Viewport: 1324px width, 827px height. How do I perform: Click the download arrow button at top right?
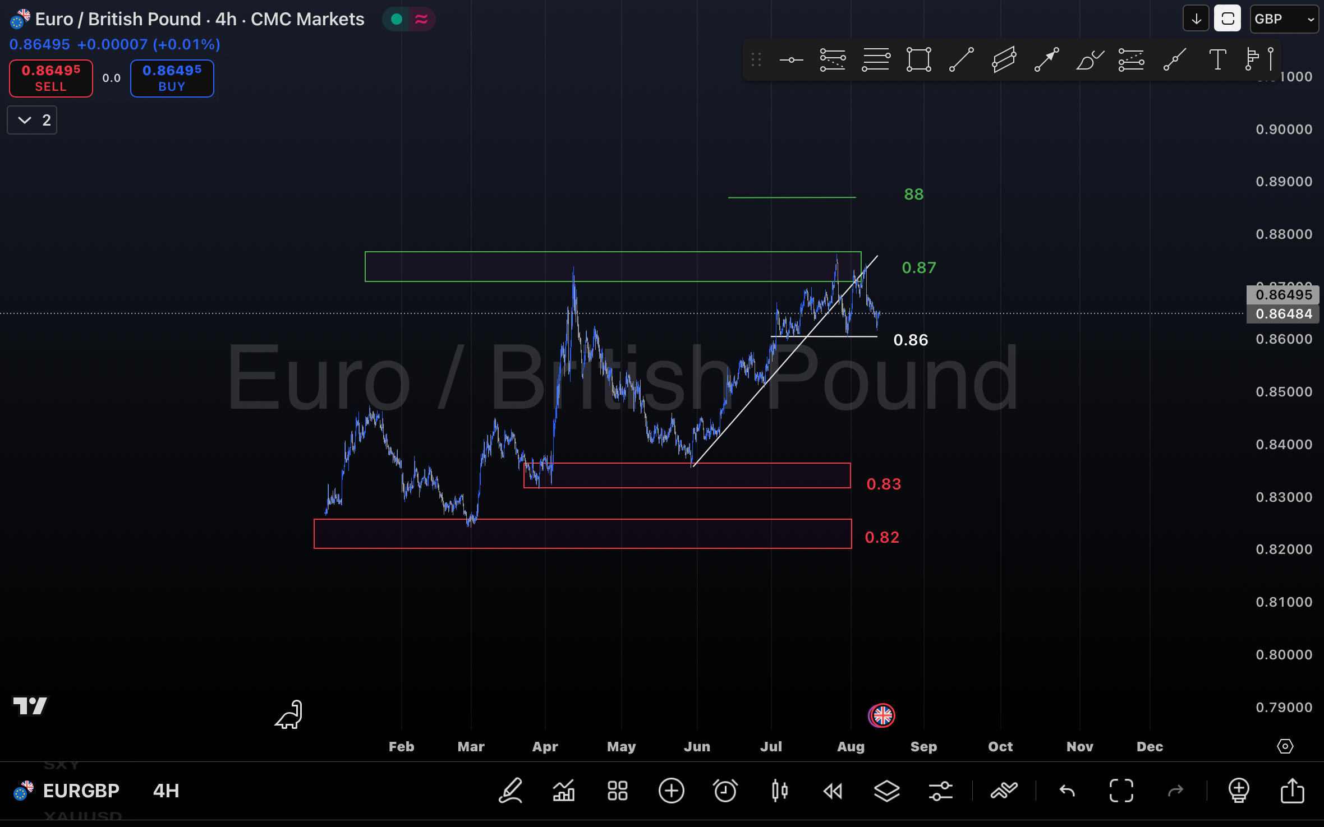(1196, 19)
